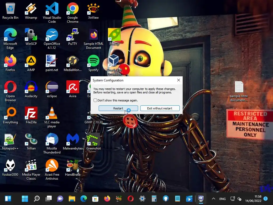Open Calculator from the taskbar

coord(154,199)
